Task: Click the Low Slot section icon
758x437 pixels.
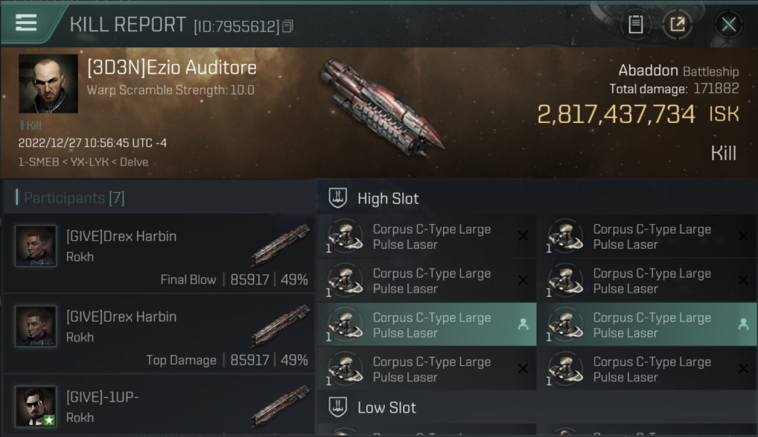Action: tap(338, 407)
